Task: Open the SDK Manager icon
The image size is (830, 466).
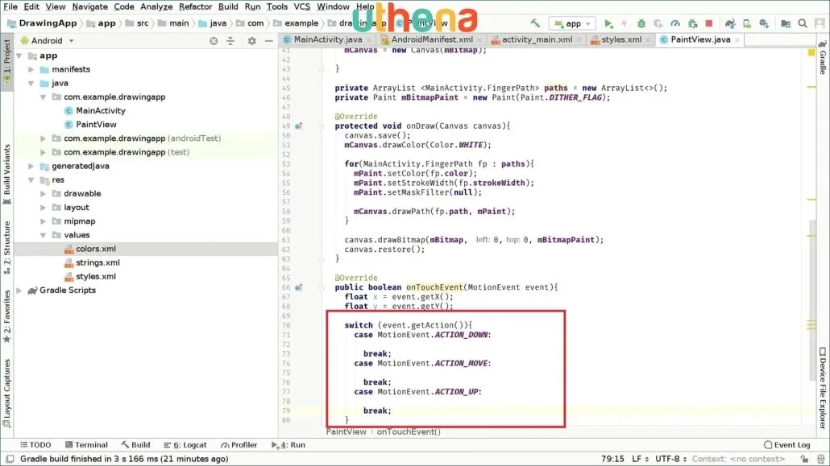Action: click(x=764, y=23)
